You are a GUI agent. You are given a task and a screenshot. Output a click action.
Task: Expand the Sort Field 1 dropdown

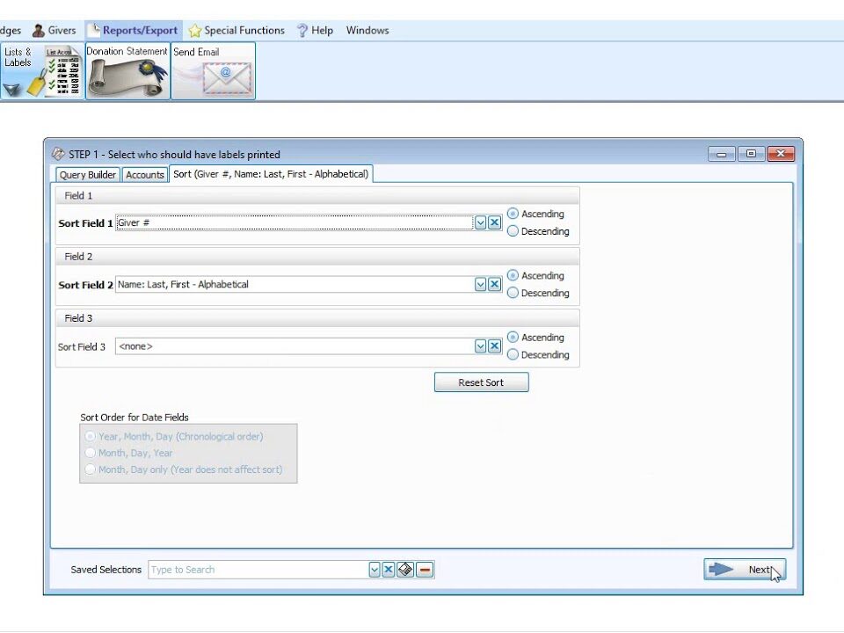pos(481,222)
